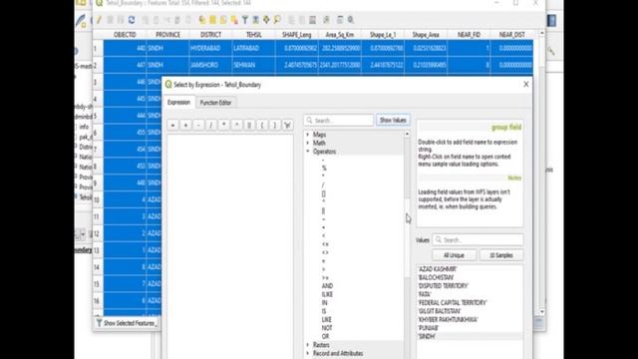This screenshot has width=638, height=359.
Task: Select the >= operator in the list
Action: [325, 277]
